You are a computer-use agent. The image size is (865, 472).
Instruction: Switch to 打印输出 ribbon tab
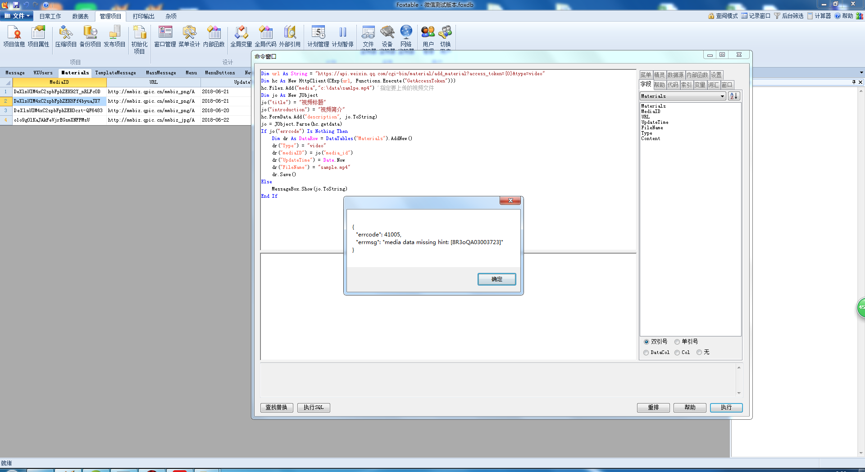tap(143, 16)
